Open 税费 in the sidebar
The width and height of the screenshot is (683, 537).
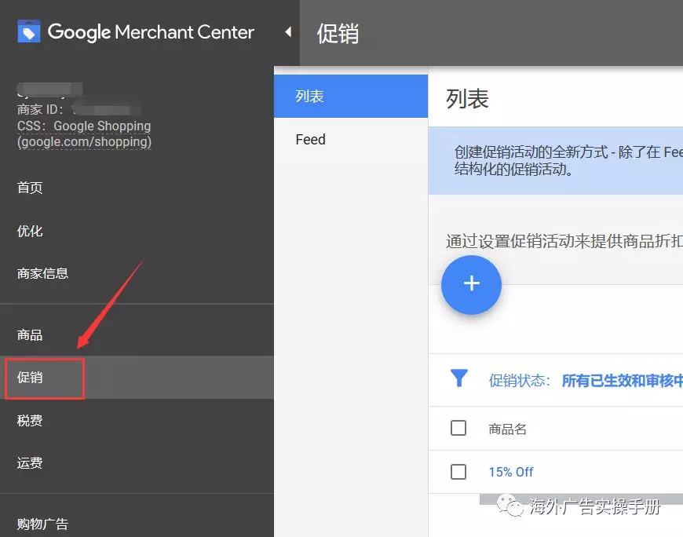pos(30,420)
